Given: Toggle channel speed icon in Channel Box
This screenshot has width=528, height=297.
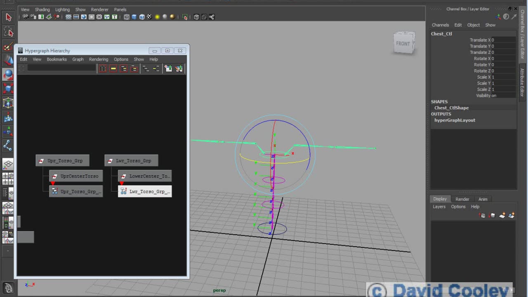Looking at the screenshot, I should (506, 17).
